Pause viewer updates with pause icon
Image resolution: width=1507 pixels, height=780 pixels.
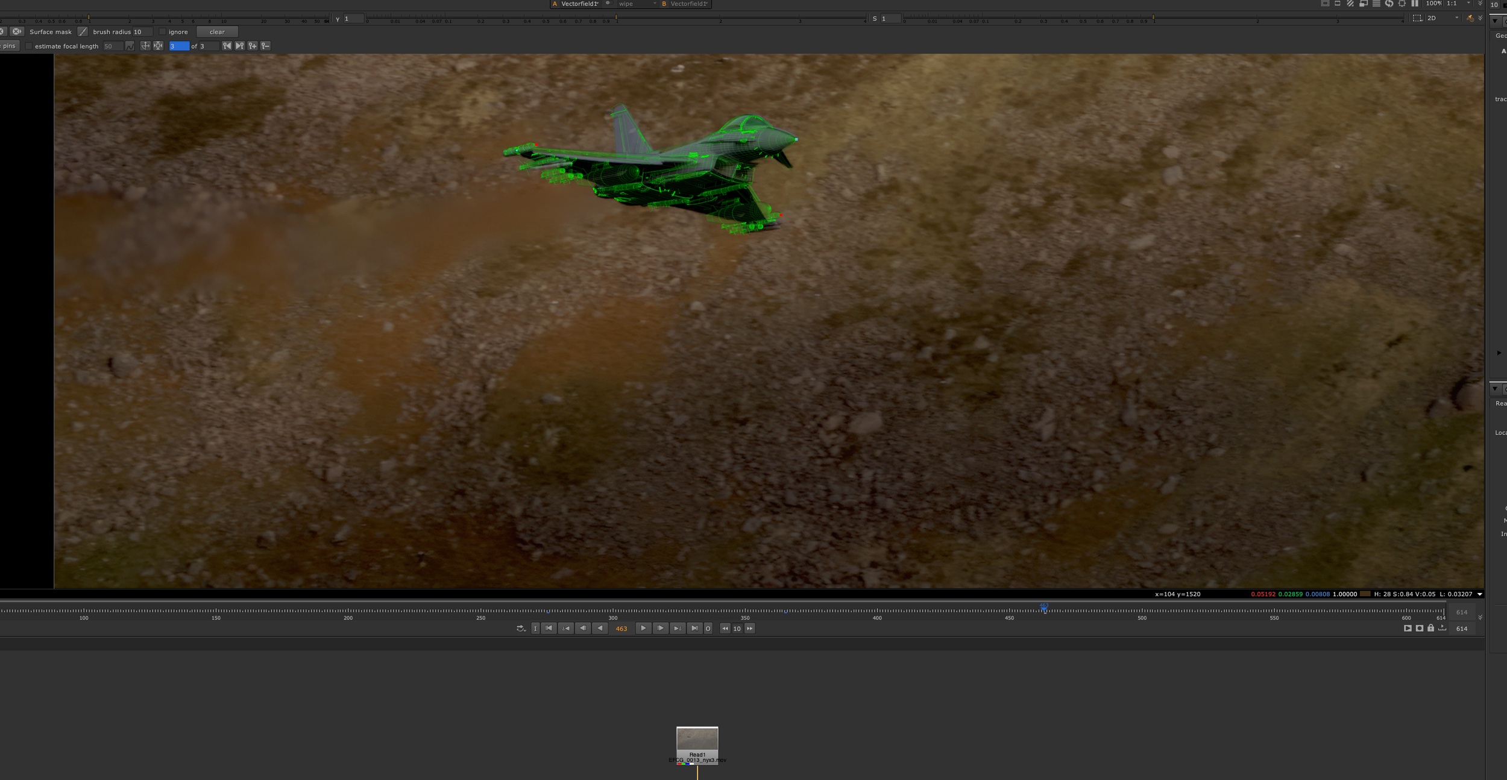click(x=1415, y=4)
